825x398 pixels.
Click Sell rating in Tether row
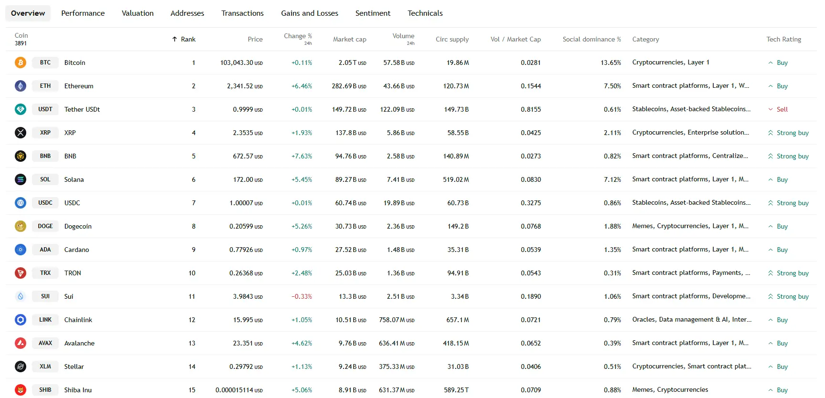(x=778, y=109)
